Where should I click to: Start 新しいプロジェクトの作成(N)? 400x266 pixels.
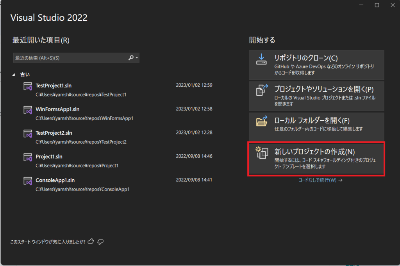pyautogui.click(x=316, y=159)
